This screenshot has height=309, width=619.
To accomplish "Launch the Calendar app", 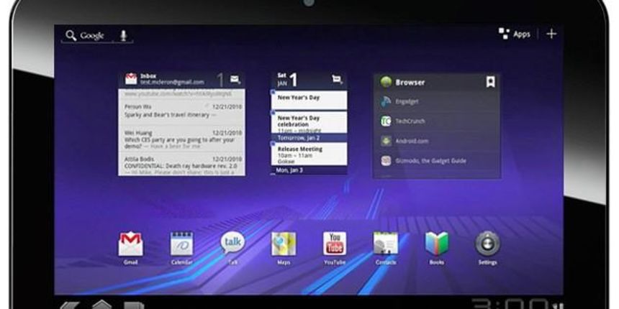I will click(x=181, y=244).
